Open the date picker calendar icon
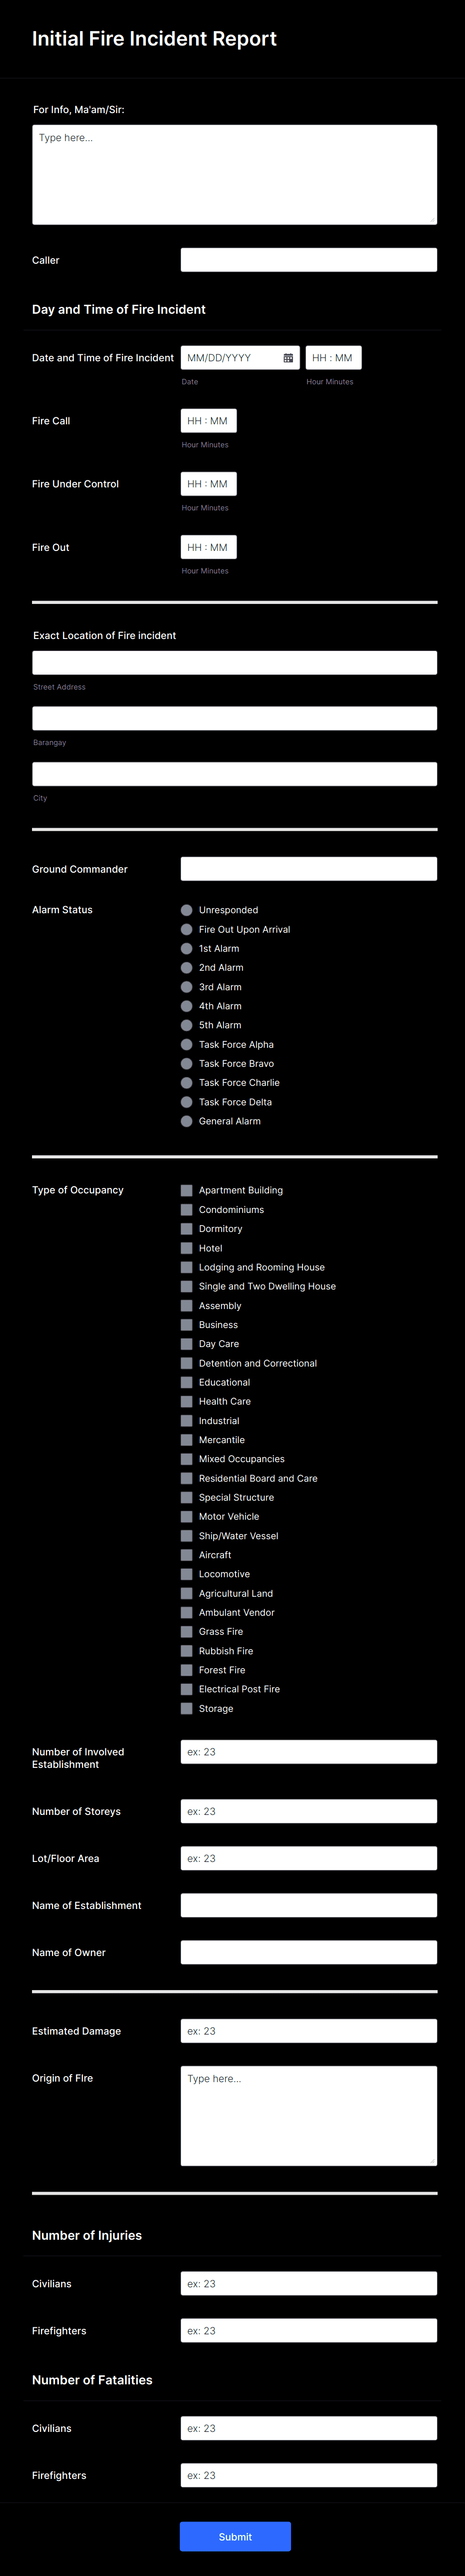 (287, 357)
